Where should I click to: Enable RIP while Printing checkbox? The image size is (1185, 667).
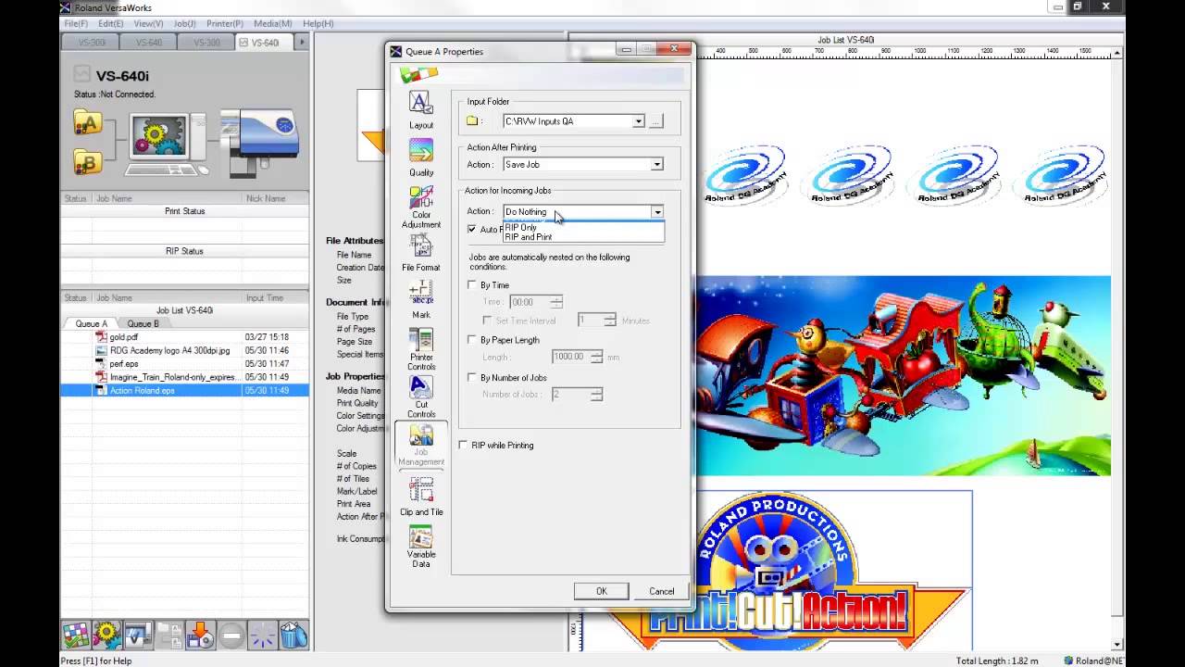463,446
